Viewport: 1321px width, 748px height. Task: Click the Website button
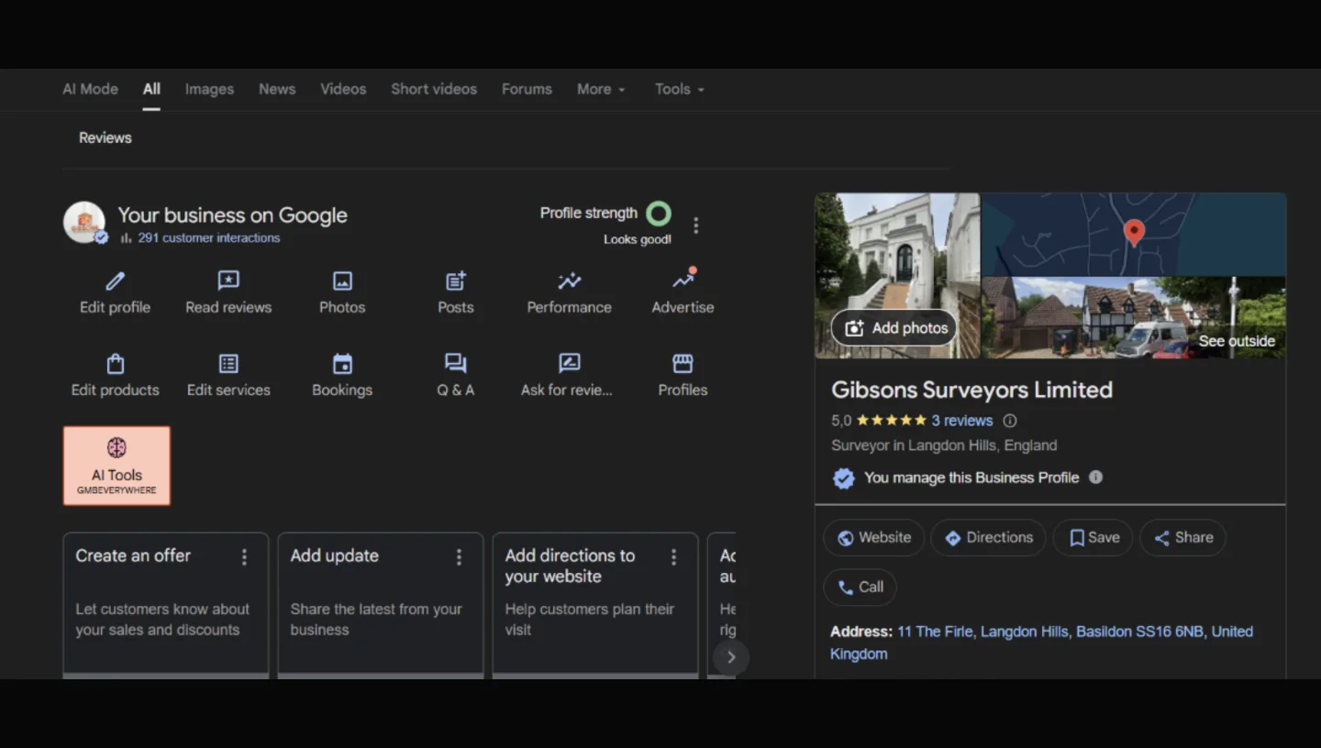(x=875, y=538)
